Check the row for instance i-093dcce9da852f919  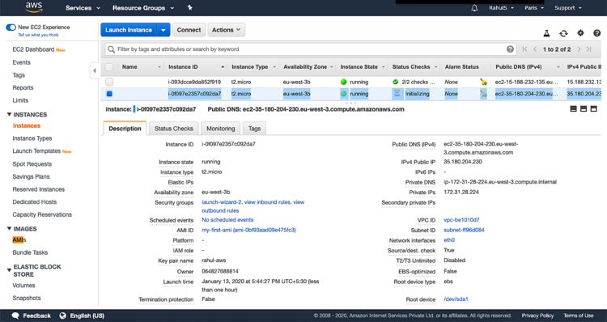pos(109,82)
